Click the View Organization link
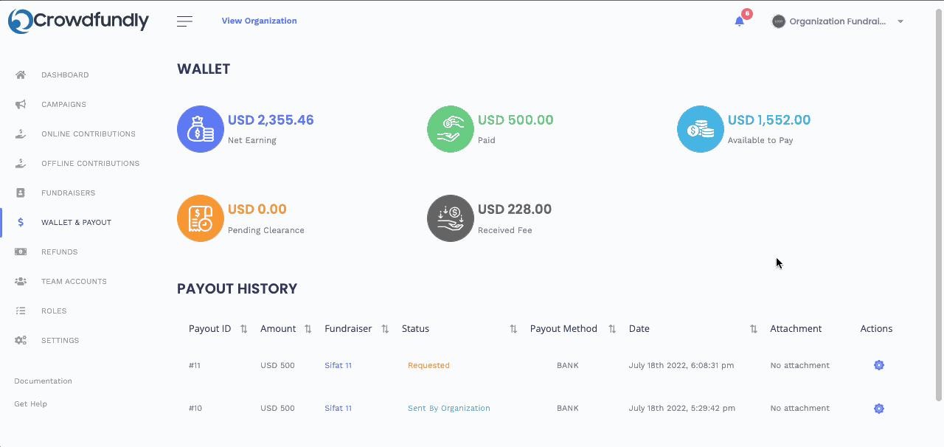944x447 pixels. 260,21
